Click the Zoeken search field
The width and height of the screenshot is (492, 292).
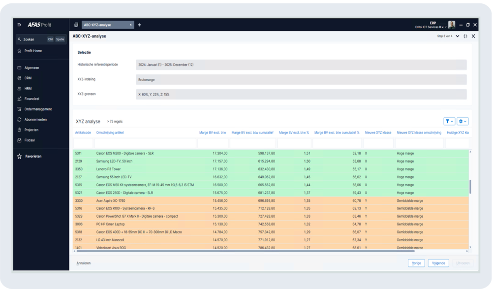[x=41, y=39]
